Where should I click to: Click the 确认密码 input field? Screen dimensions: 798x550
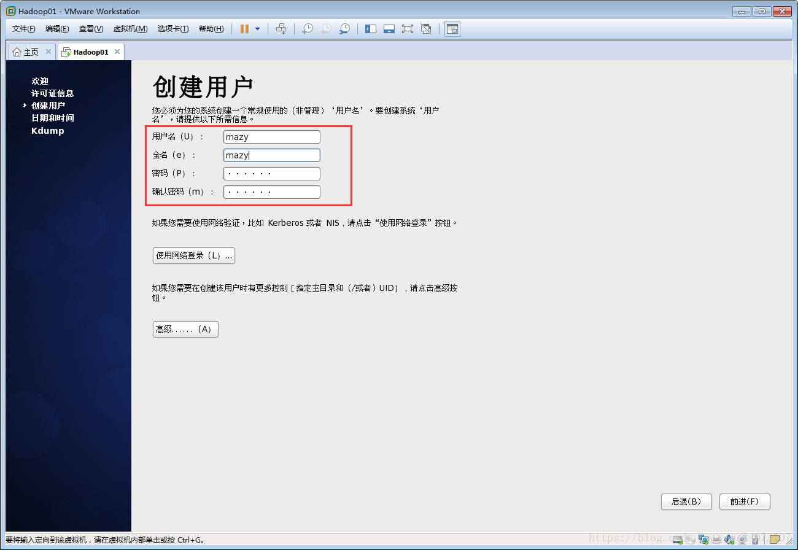[272, 192]
